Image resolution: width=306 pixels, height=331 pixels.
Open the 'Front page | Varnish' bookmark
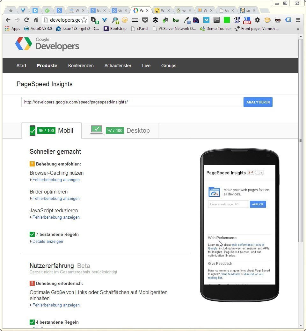click(x=257, y=29)
